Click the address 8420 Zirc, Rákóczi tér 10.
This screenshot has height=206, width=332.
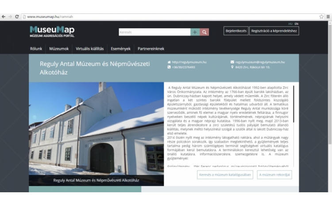[253, 67]
